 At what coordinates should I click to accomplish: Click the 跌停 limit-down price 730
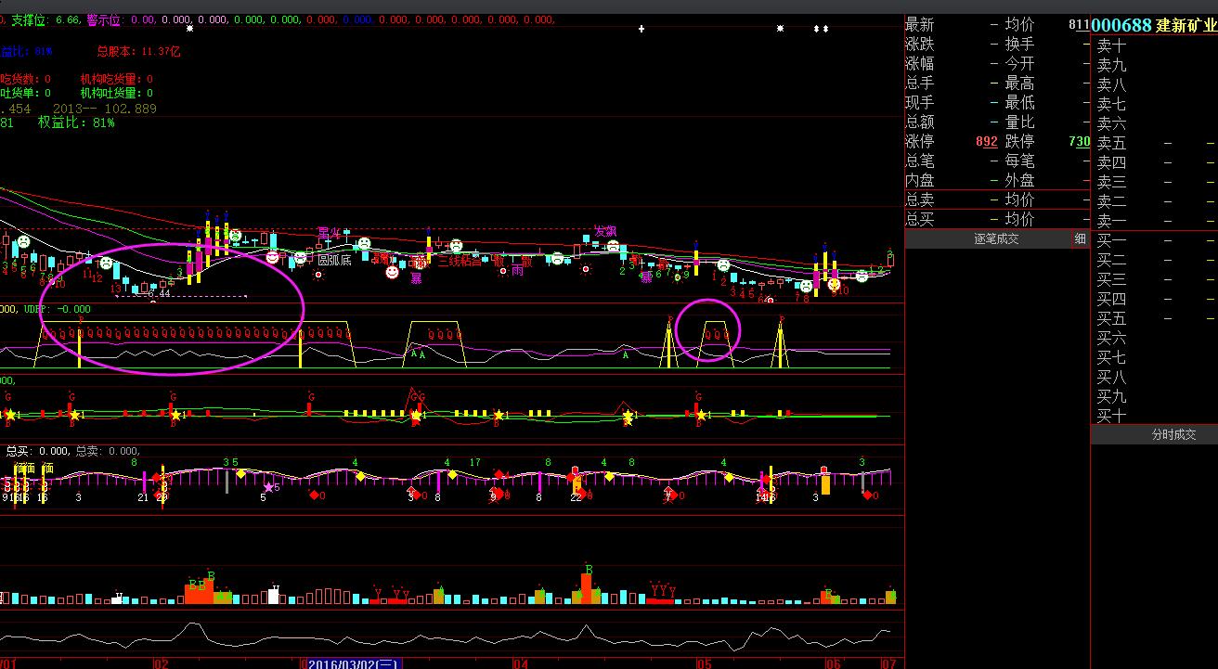(1080, 142)
